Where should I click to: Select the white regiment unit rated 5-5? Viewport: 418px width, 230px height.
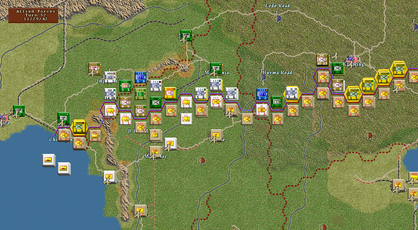pos(215,85)
